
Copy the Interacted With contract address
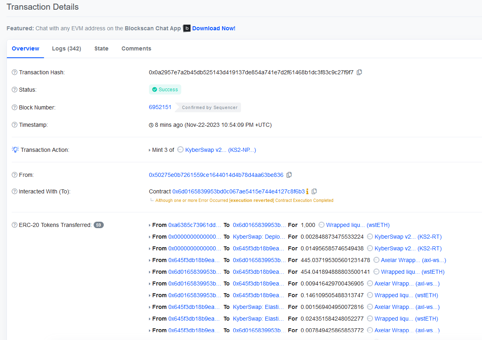[x=314, y=191]
